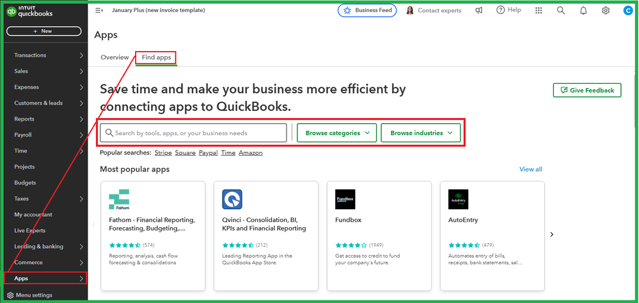Click company name January Plus

pyautogui.click(x=158, y=10)
